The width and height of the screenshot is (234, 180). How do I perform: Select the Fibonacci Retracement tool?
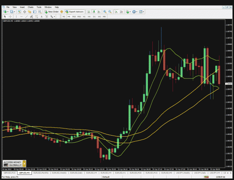click(x=37, y=17)
